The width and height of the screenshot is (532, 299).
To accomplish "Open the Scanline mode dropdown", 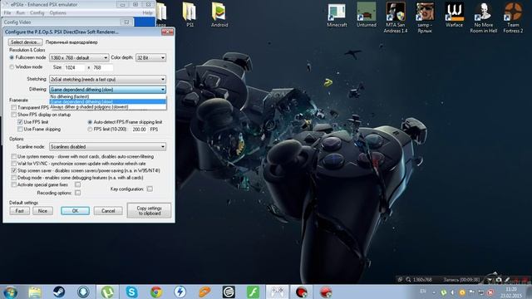I will [107, 147].
